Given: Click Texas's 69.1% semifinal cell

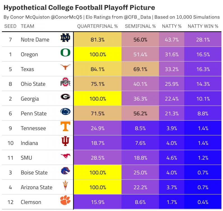Looking at the screenshot, I should 140,69.
